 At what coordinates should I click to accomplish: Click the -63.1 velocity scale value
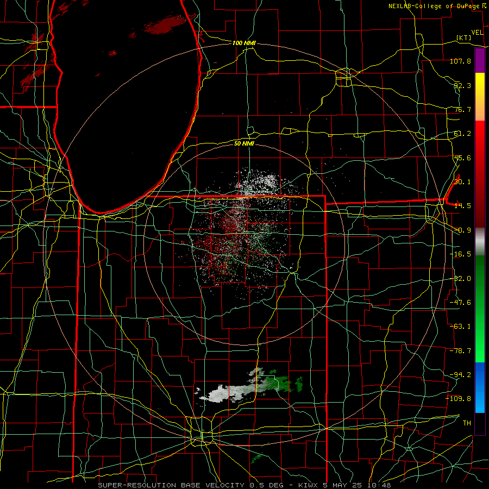(x=460, y=327)
